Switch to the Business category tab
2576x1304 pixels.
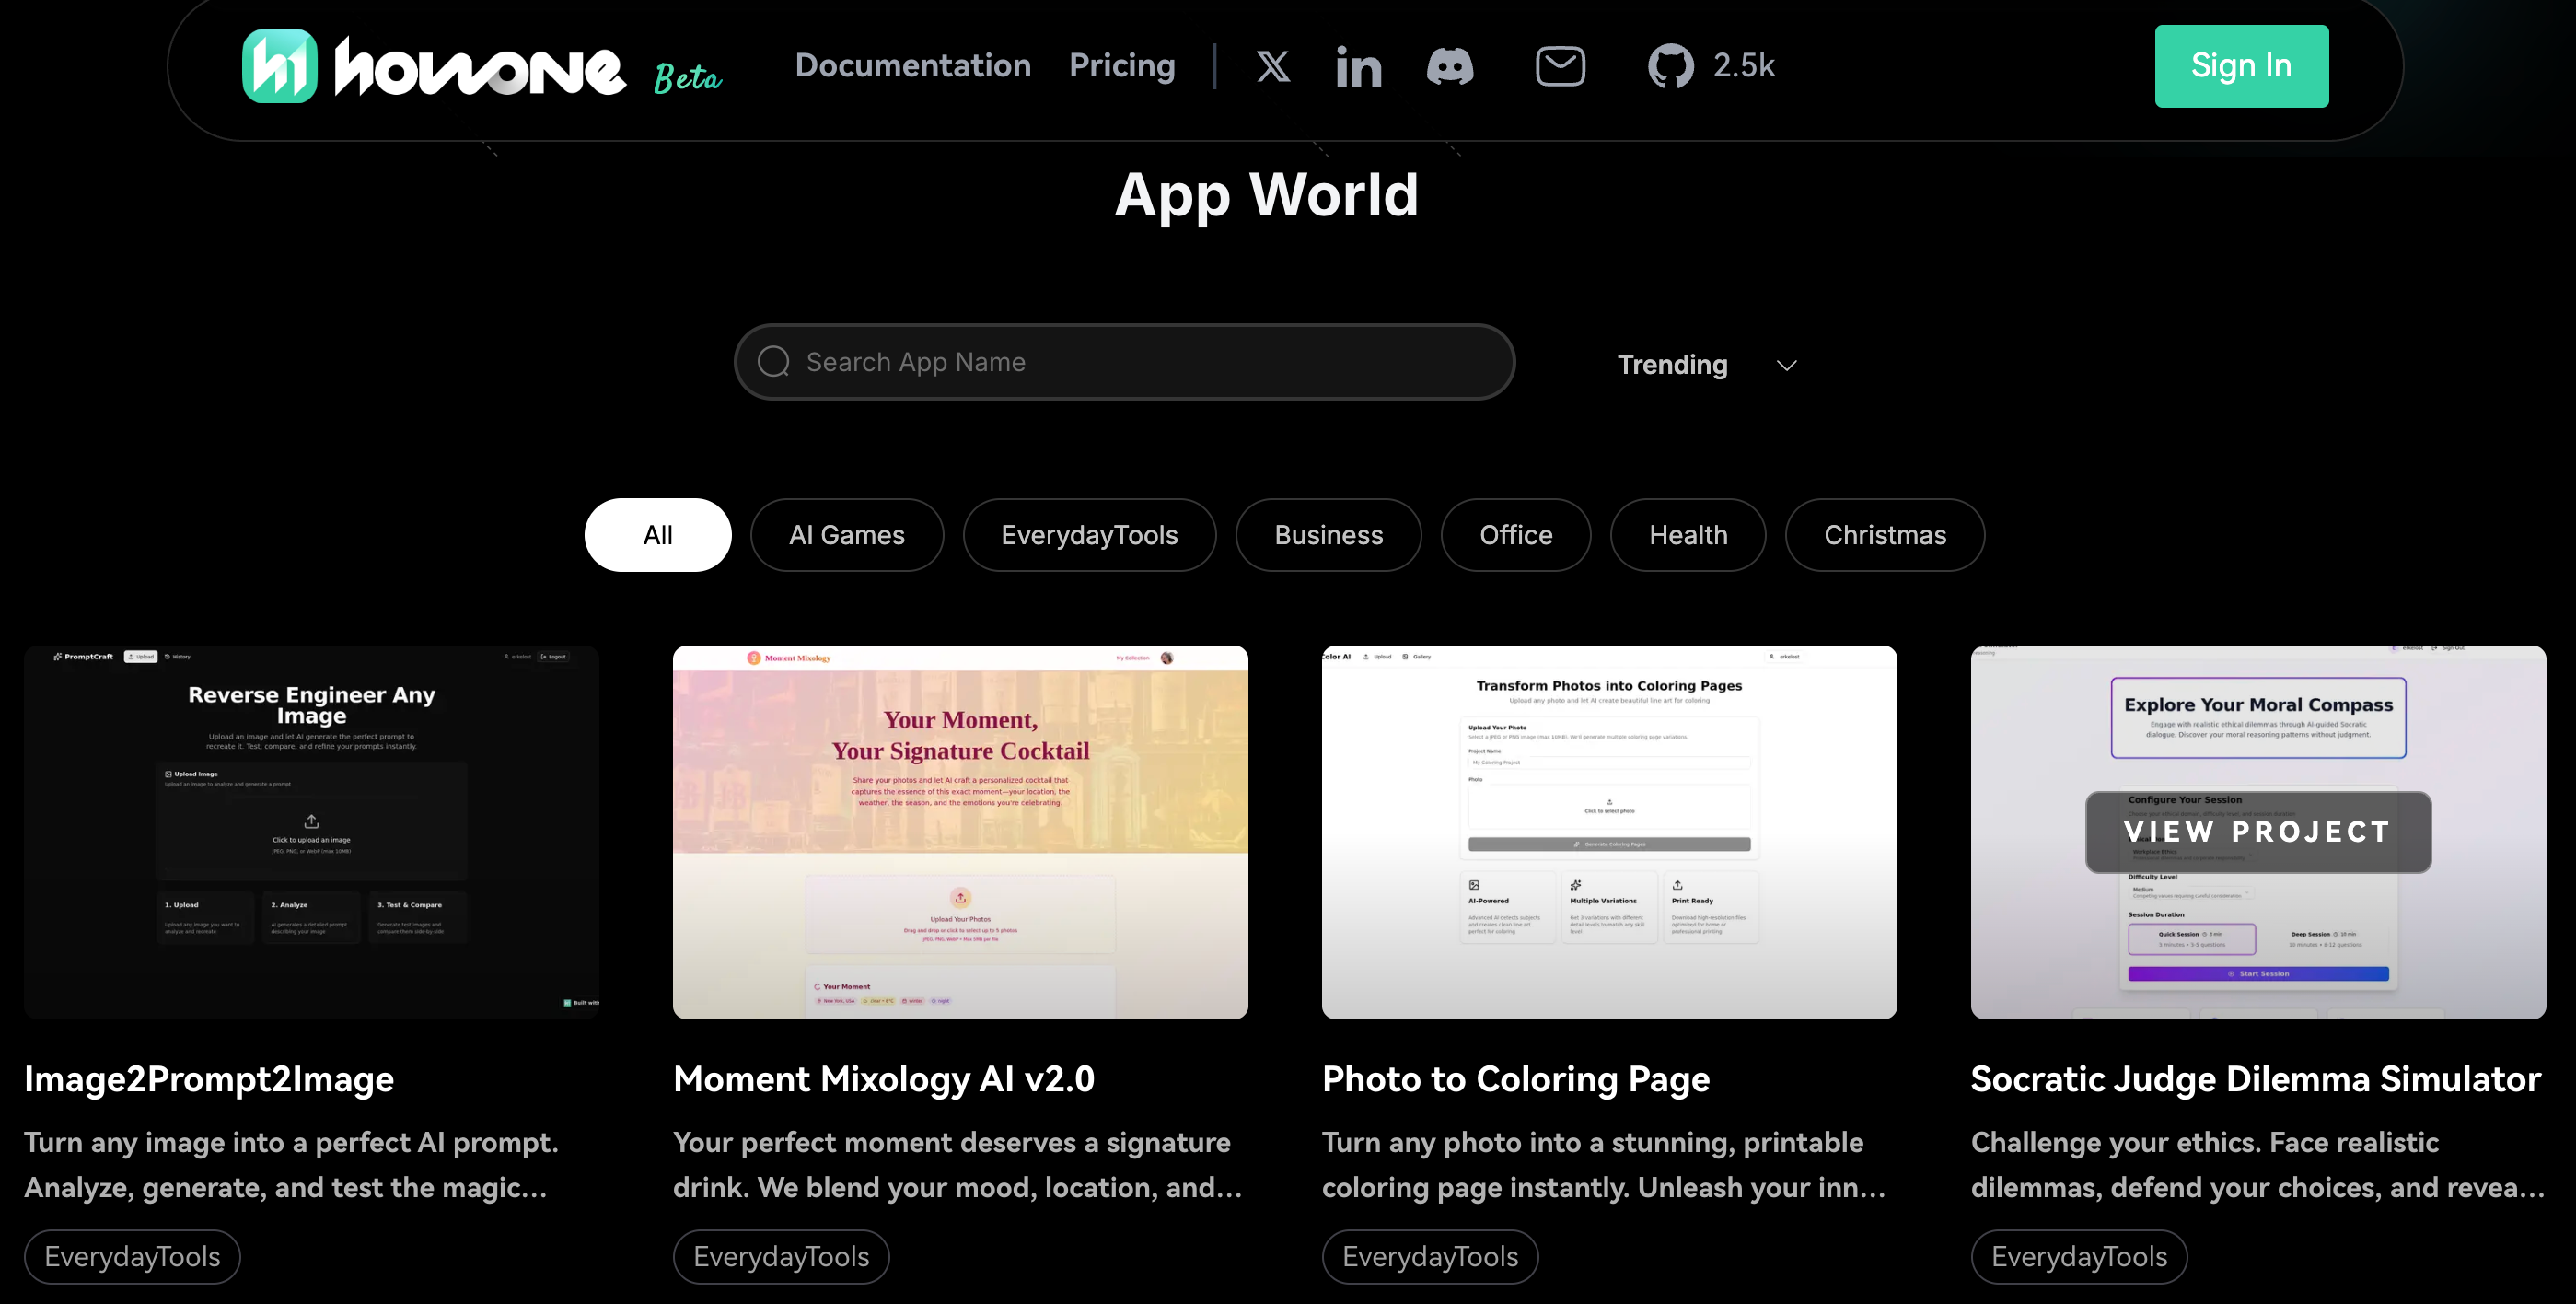tap(1328, 535)
